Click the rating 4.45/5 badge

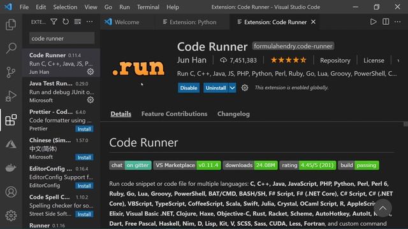pos(308,165)
